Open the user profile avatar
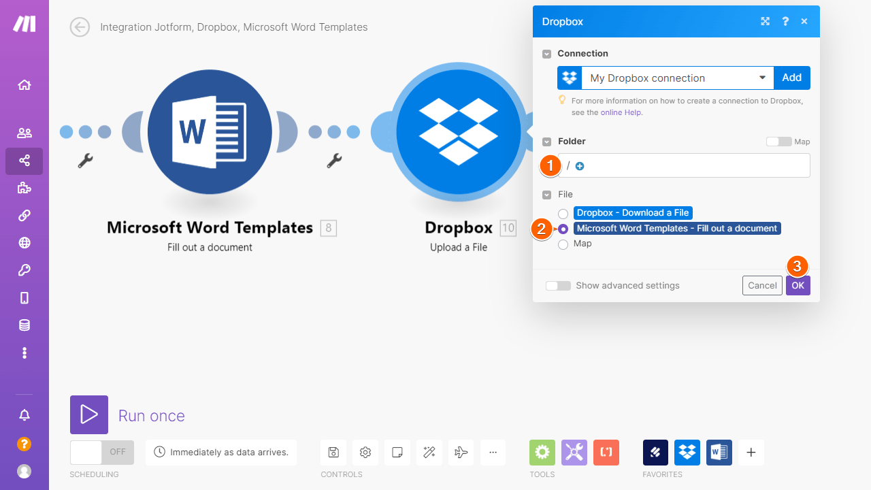This screenshot has height=490, width=871. pos(24,471)
